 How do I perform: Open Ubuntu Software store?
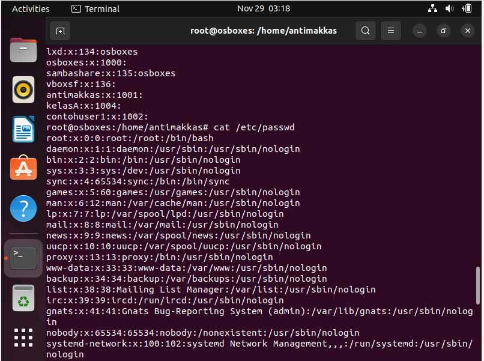pyautogui.click(x=23, y=168)
